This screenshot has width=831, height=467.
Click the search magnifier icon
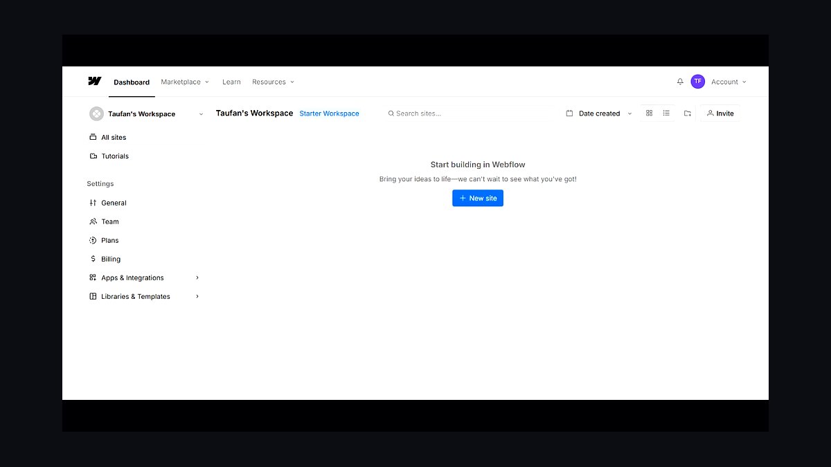click(x=391, y=113)
